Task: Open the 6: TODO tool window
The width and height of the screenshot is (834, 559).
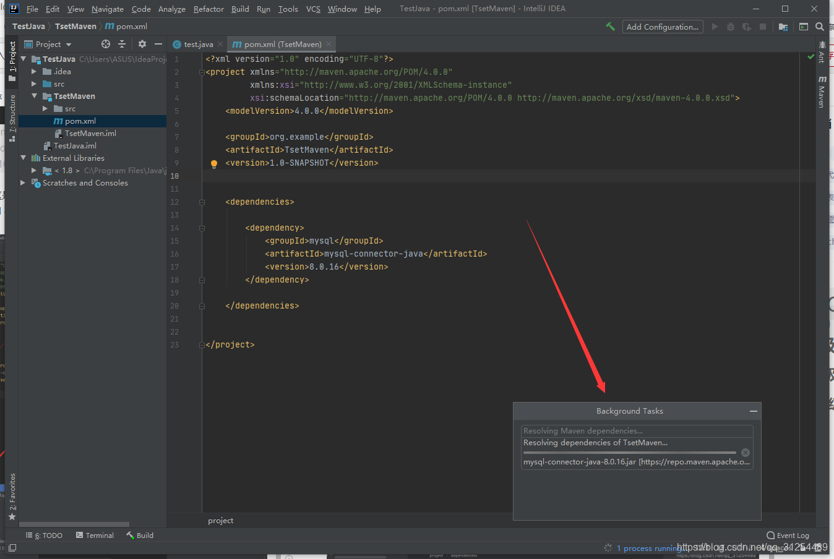Action: (x=44, y=536)
